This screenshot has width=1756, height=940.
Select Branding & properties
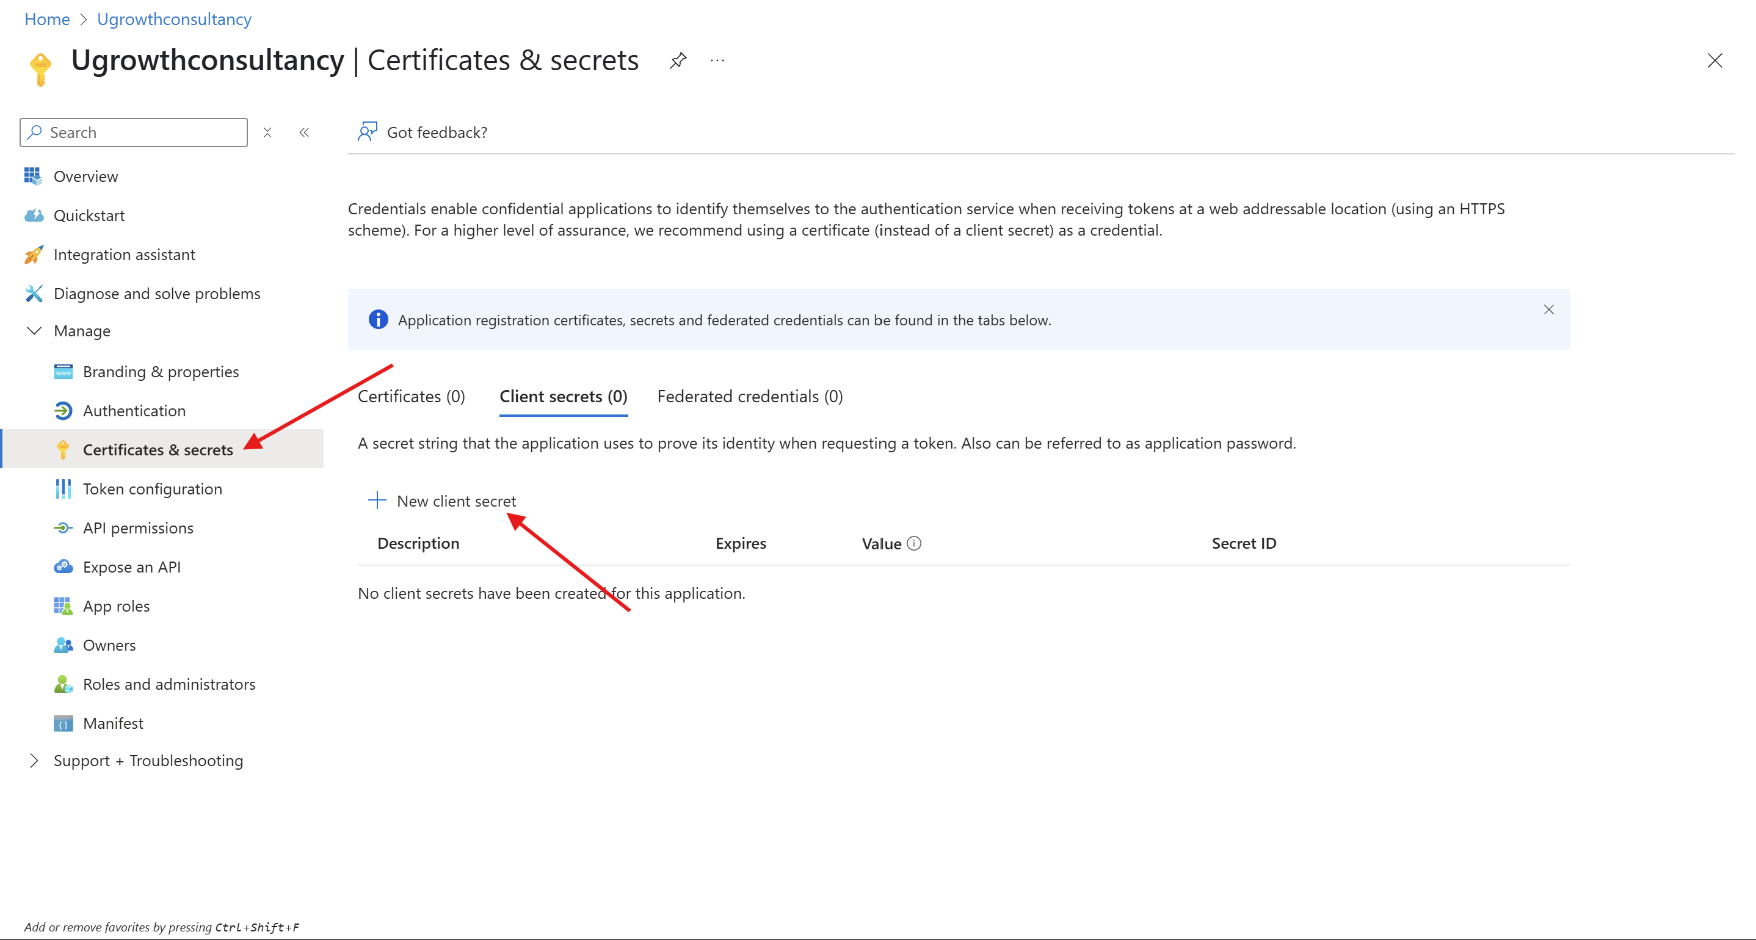click(161, 372)
